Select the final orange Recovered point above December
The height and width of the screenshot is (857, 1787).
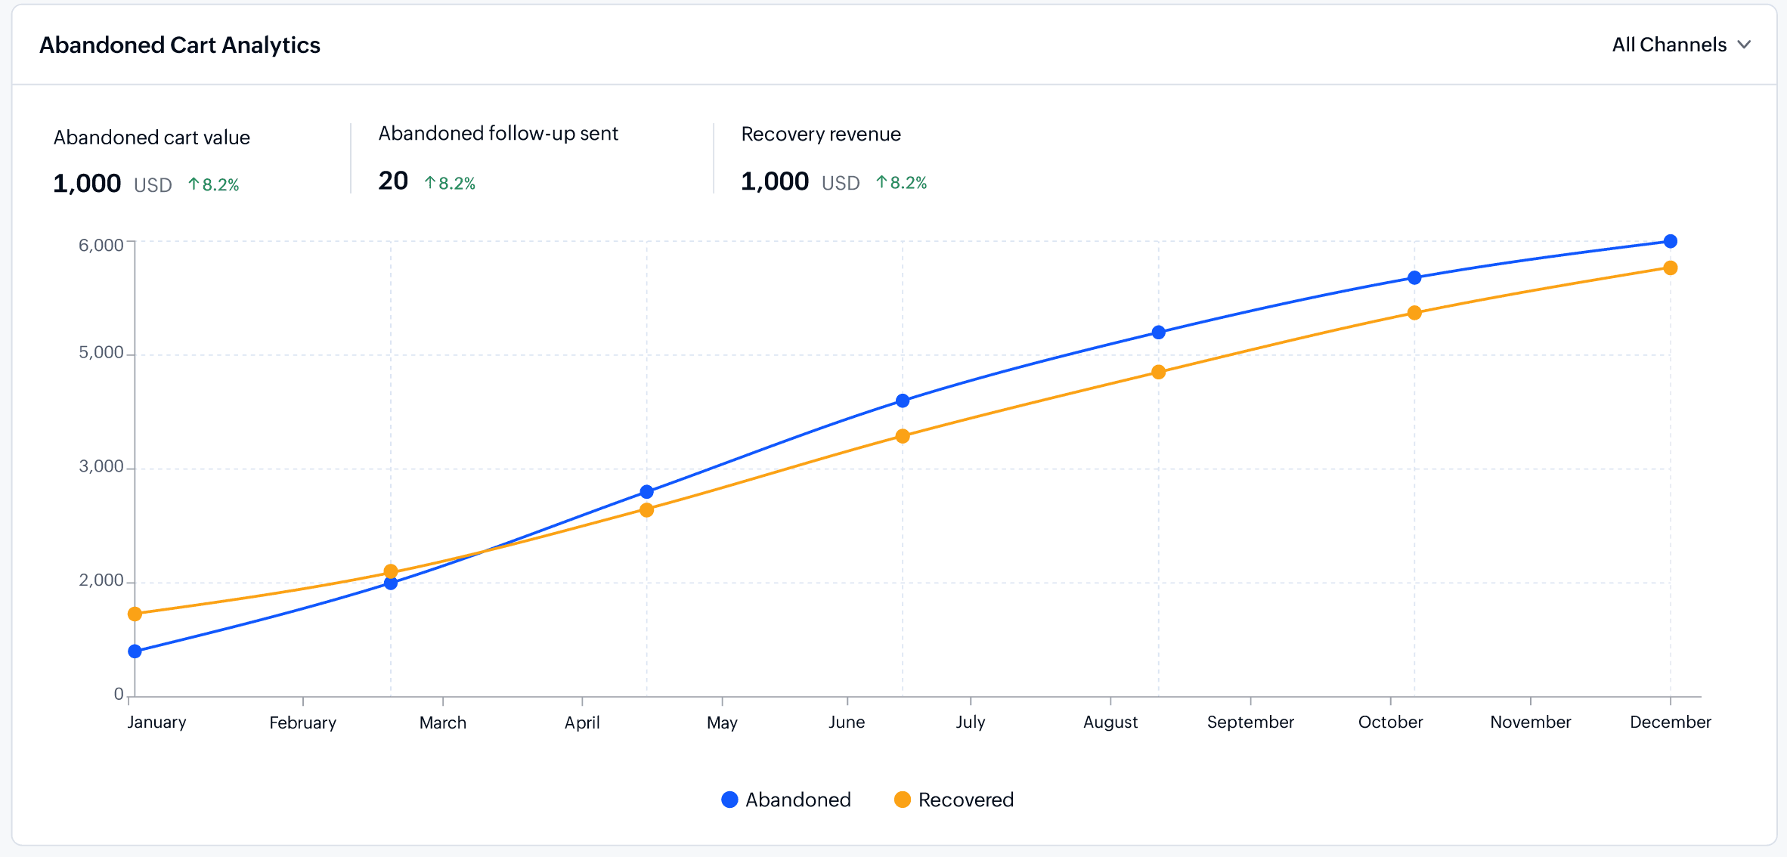[1671, 268]
